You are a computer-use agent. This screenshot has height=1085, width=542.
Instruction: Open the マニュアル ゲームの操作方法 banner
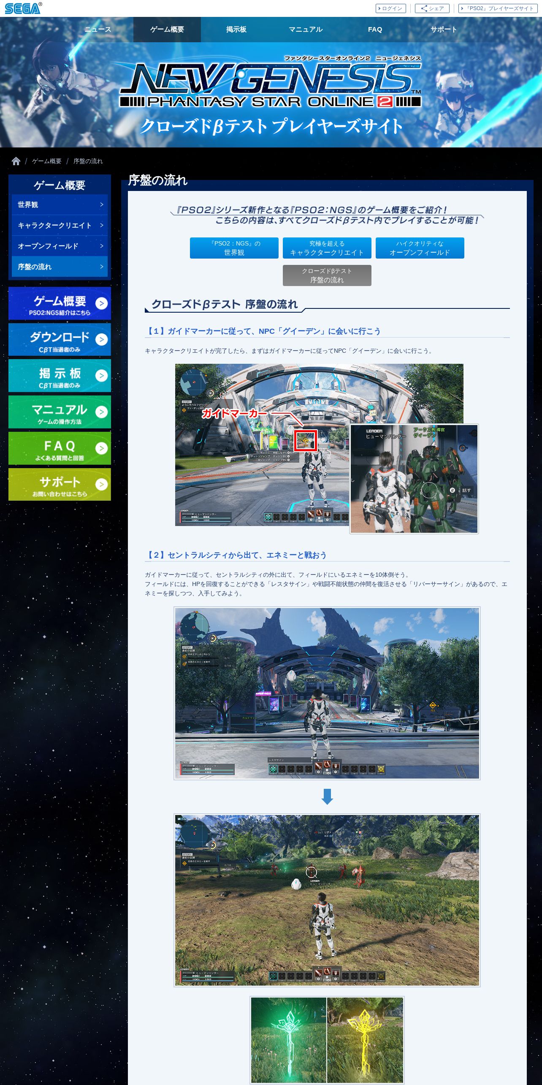(60, 412)
